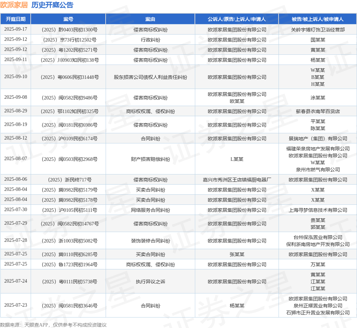Viewport: 357px width, 328px height.
Task: Click the date 2025-09-17
Action: (16, 29)
